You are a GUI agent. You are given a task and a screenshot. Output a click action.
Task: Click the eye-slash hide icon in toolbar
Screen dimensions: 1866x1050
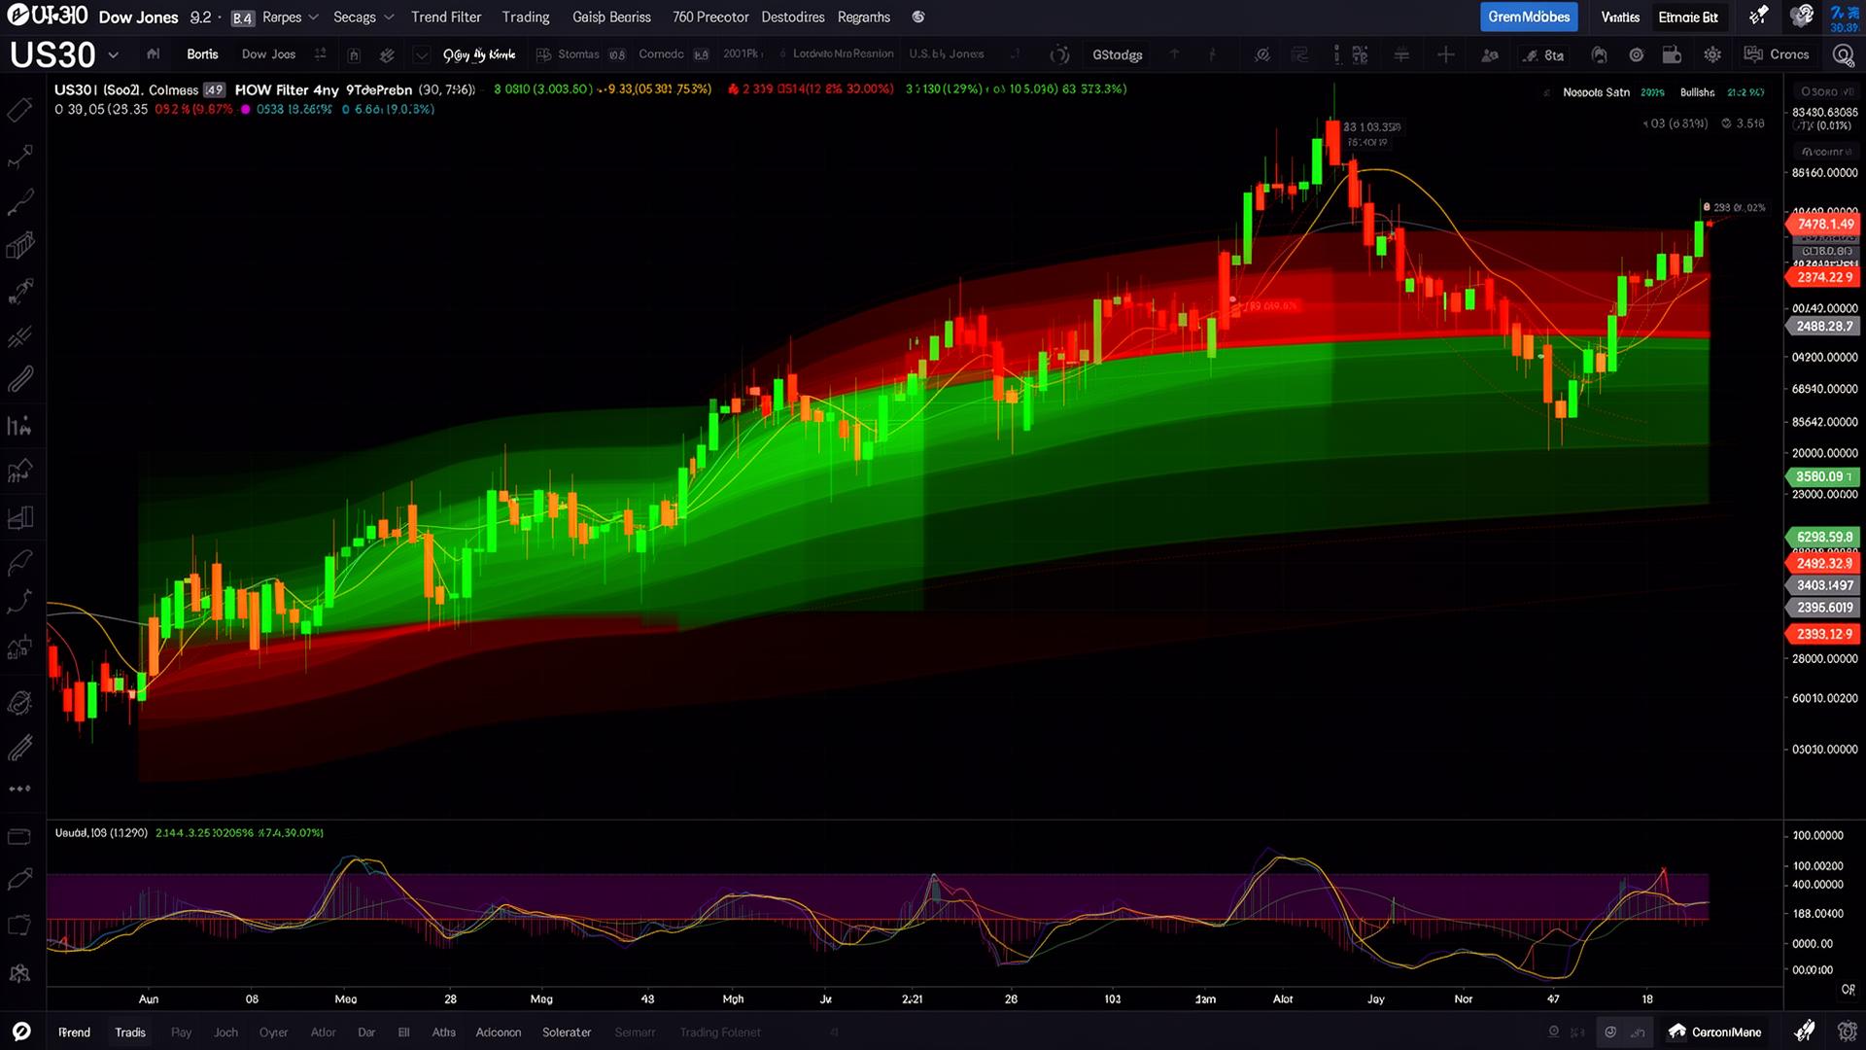pos(1261,55)
